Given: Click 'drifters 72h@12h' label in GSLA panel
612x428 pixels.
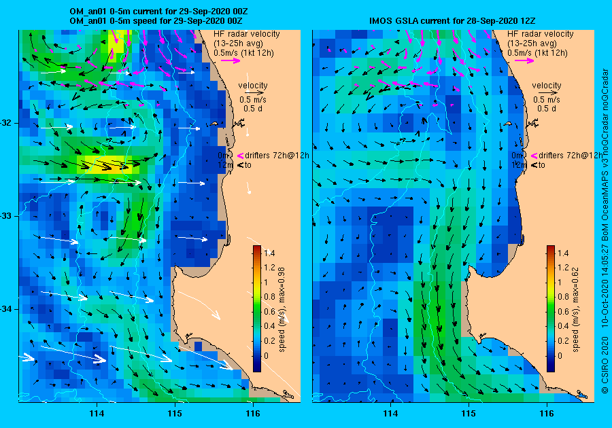Looking at the screenshot, I should pos(571,156).
